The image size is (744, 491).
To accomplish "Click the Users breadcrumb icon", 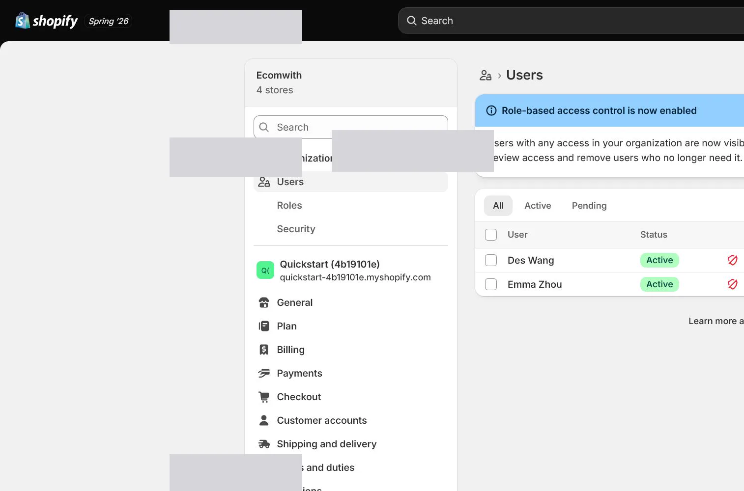I will pyautogui.click(x=486, y=75).
